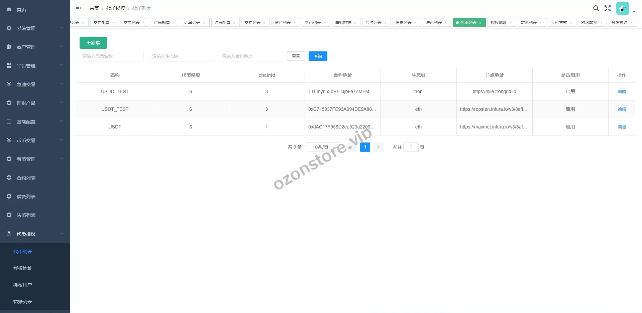Click the 新增 add button
This screenshot has width=642, height=313.
[x=93, y=43]
